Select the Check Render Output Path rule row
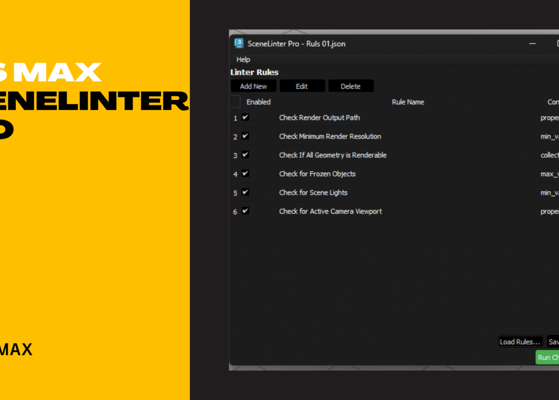Viewport: 559px width, 400px height. click(x=319, y=118)
